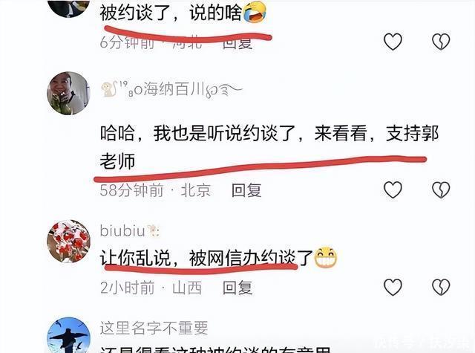The width and height of the screenshot is (475, 353).
Task: Like the 海纳百川 comment with heart icon
Action: [x=393, y=190]
